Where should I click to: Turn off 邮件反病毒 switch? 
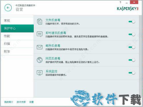pos(132,47)
